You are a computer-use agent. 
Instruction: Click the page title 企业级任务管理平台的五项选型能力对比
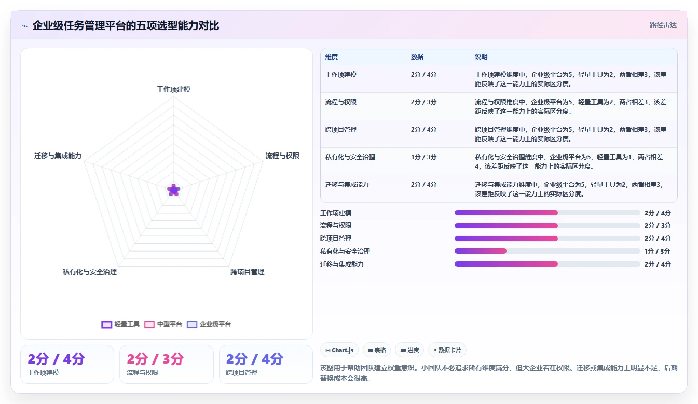click(126, 25)
